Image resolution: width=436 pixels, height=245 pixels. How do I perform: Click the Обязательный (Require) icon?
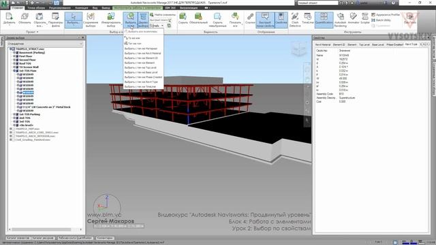pyautogui.click(x=198, y=16)
